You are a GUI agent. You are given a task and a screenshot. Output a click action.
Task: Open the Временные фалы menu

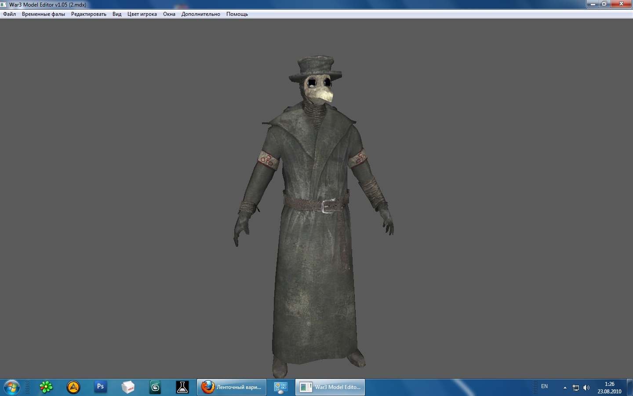pos(43,14)
